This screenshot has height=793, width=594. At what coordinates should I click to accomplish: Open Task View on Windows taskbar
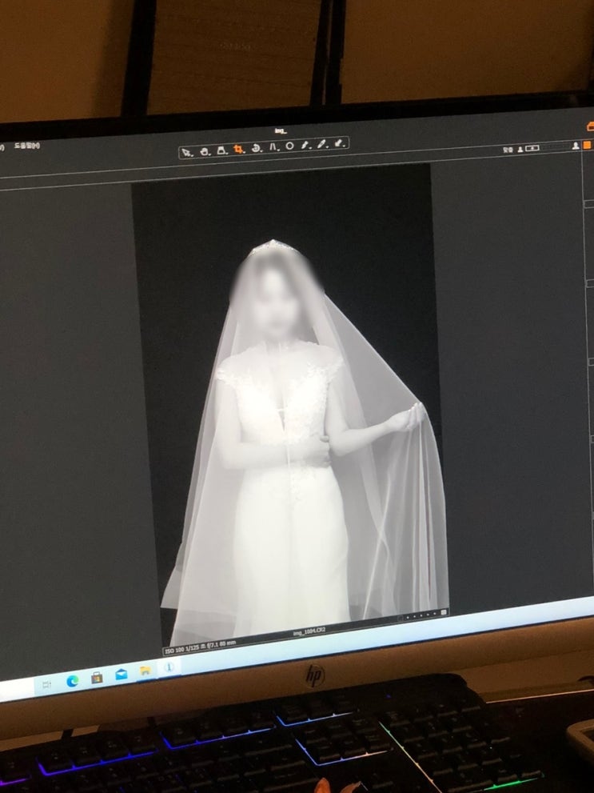(46, 685)
